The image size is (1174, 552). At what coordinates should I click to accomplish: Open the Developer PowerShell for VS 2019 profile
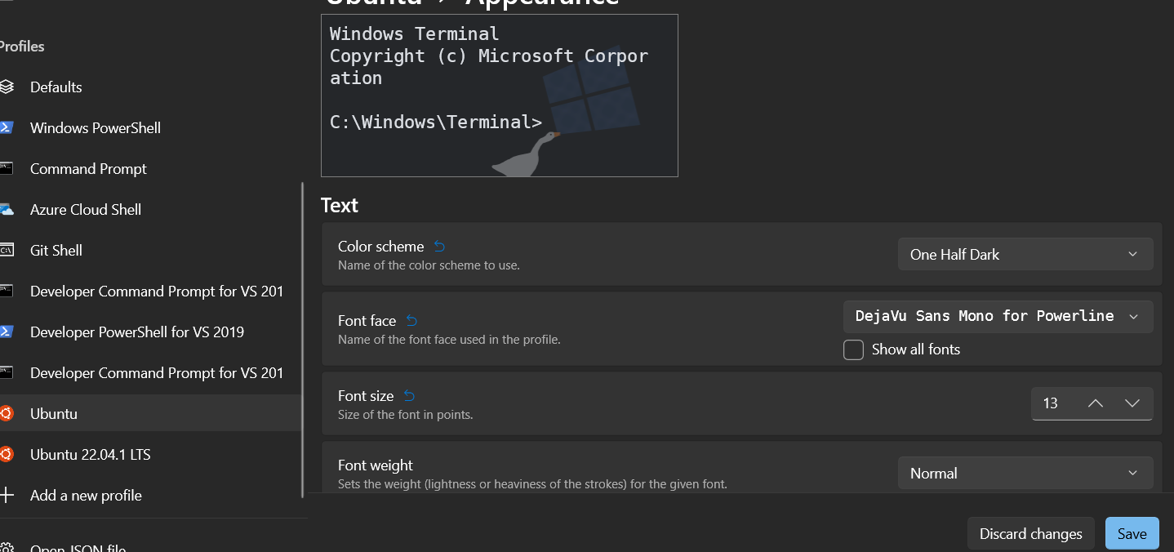point(136,332)
